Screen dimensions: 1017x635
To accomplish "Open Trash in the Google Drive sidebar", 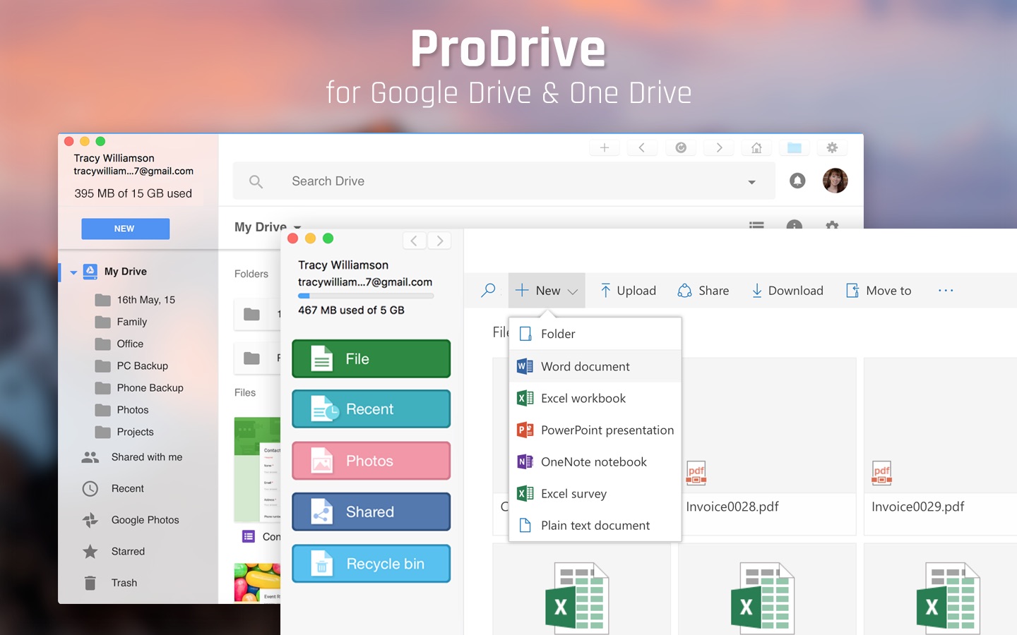I will coord(110,583).
